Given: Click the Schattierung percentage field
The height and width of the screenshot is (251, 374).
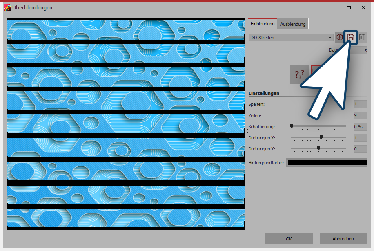Looking at the screenshot, I should click(360, 127).
